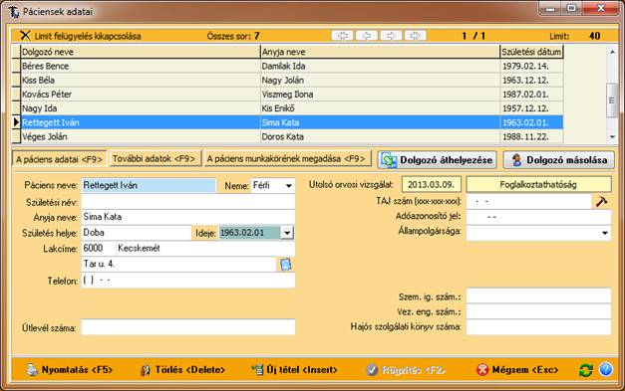
Task: Click the postal code 6000 field
Action: 99,248
